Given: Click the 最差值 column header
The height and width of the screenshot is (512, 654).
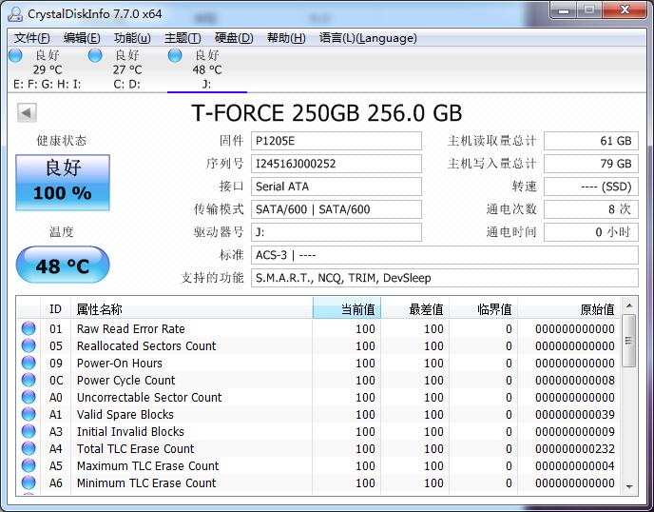Looking at the screenshot, I should (415, 309).
